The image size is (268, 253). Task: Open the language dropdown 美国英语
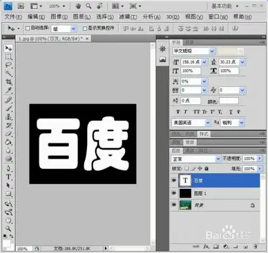pos(208,123)
